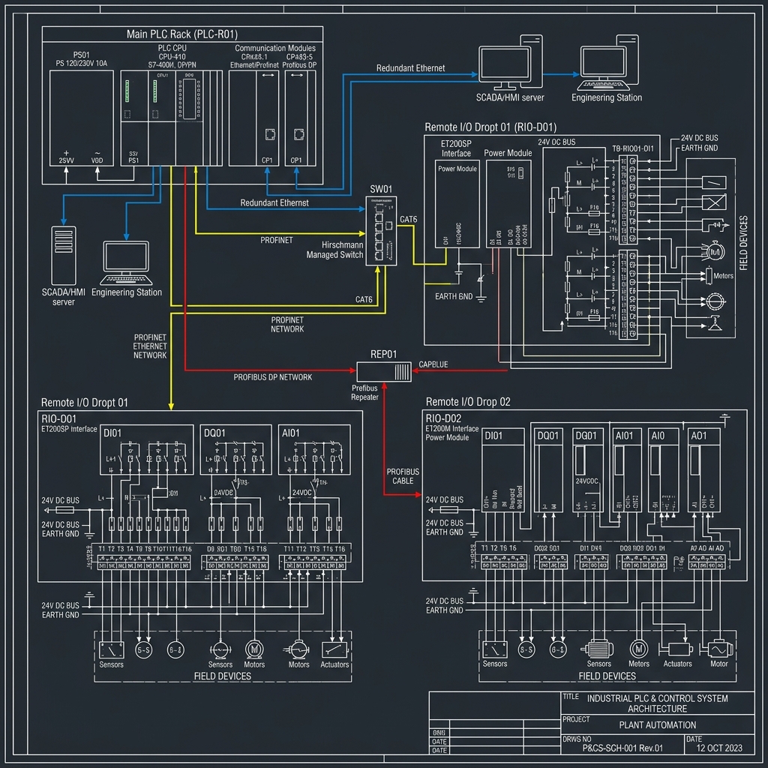Screen dimensions: 768x768
Task: Select the "SW01" label above the switch
Action: [381, 189]
